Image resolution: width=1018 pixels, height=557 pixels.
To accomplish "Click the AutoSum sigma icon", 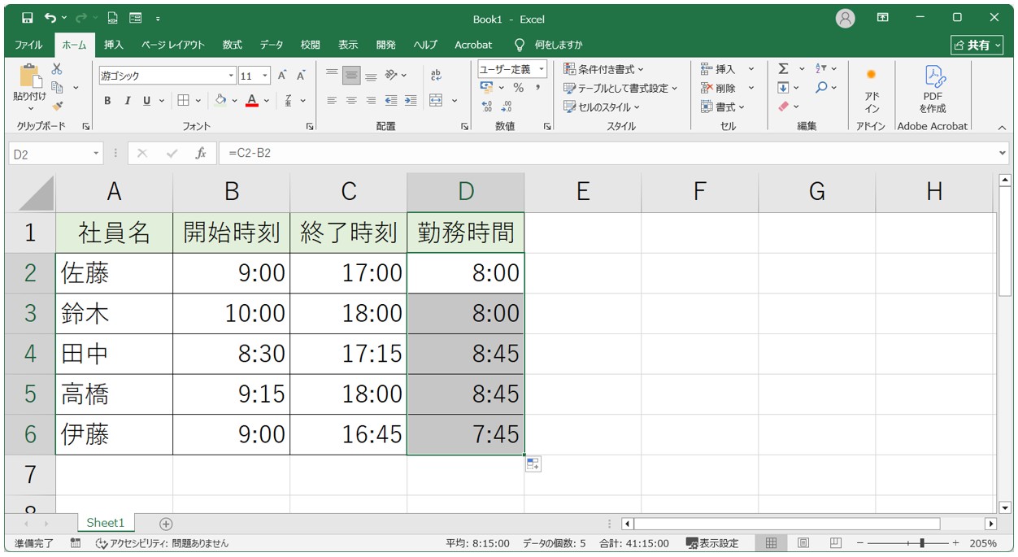I will (x=783, y=69).
